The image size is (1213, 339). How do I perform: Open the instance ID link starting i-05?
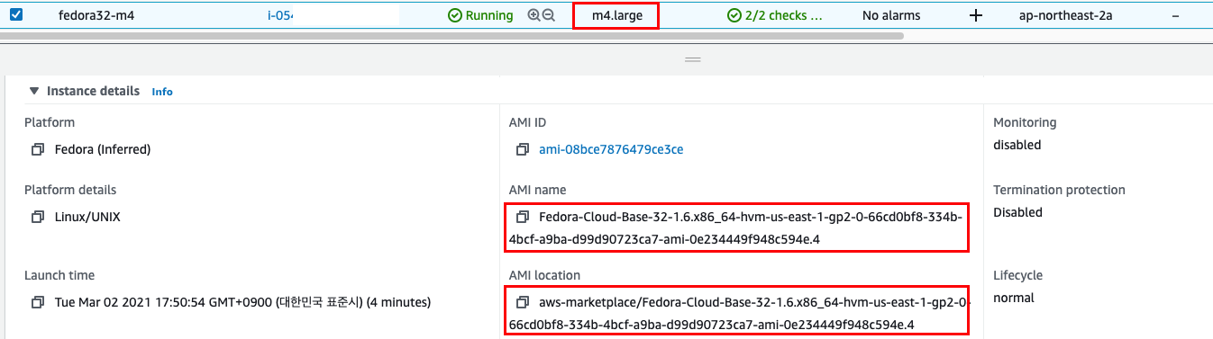281,15
